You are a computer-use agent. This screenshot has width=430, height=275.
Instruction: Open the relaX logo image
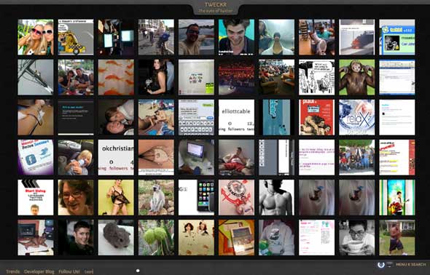pyautogui.click(x=357, y=117)
